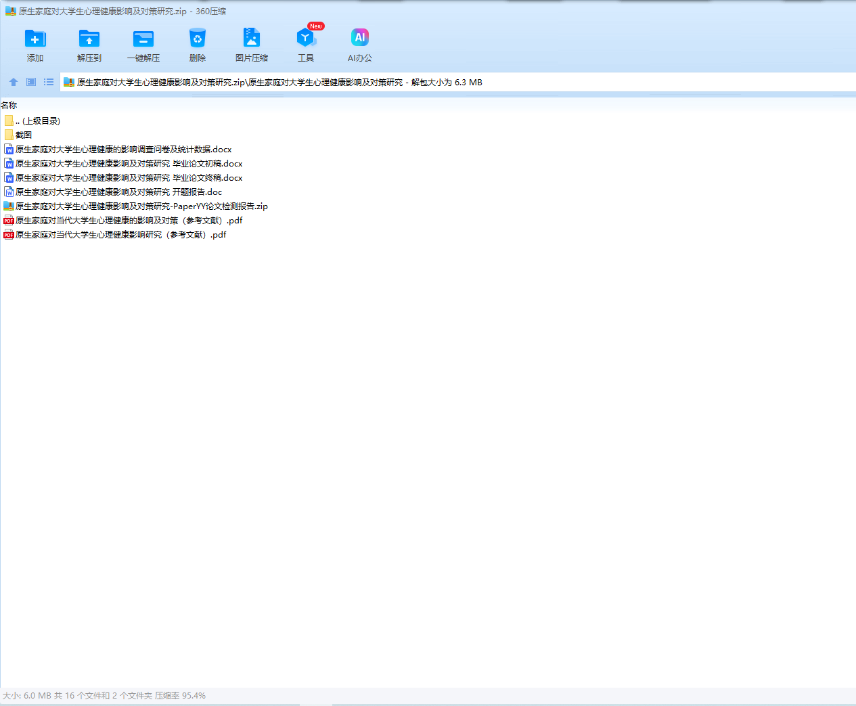This screenshot has width=856, height=706.
Task: Select the 截图 folder
Action: click(x=18, y=135)
